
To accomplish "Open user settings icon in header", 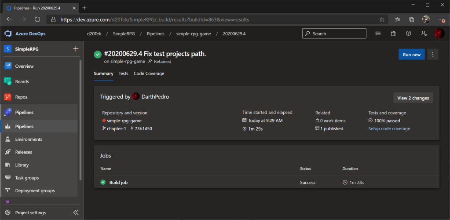I will pos(423,33).
